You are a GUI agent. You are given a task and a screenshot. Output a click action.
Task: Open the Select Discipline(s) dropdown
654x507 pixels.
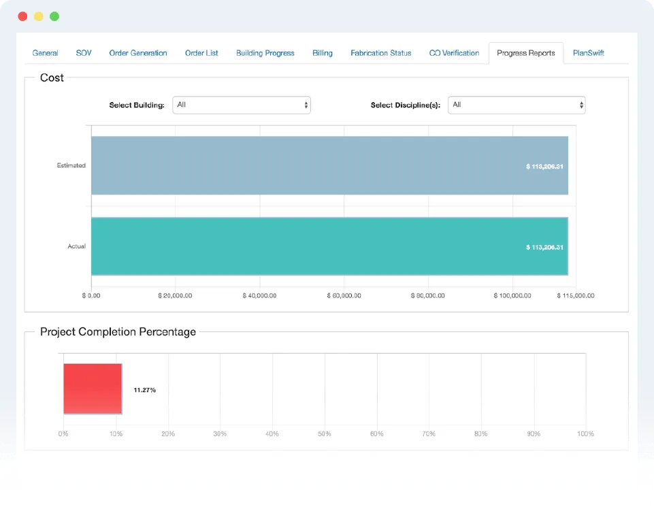point(517,105)
